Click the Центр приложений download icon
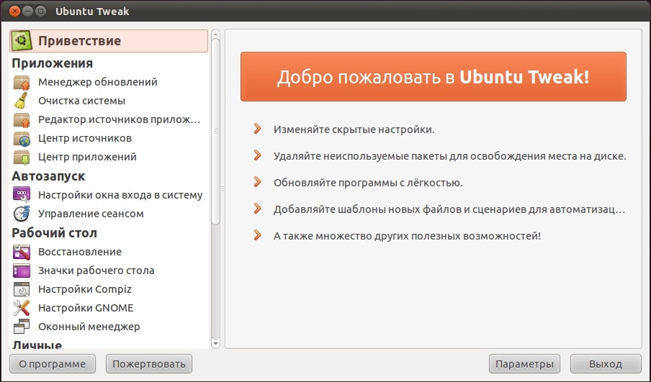 (22, 157)
